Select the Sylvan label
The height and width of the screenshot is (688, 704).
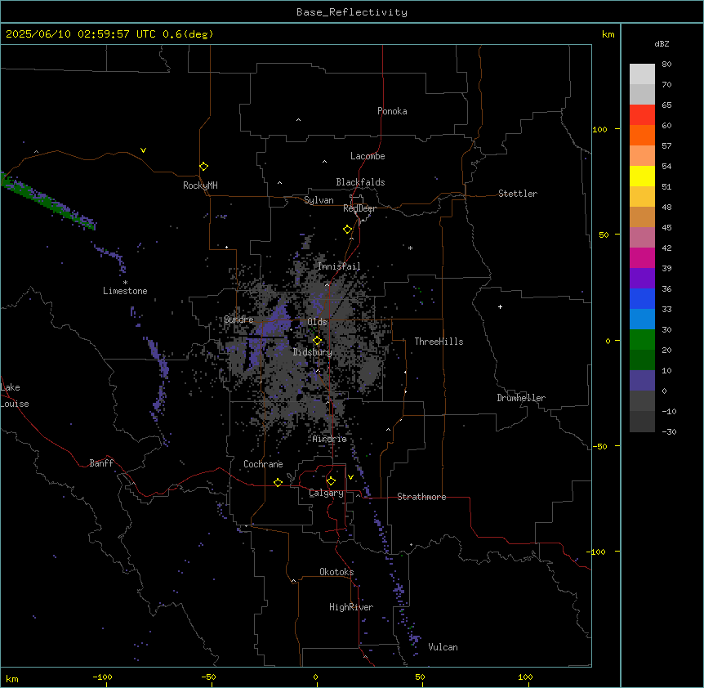pos(319,200)
